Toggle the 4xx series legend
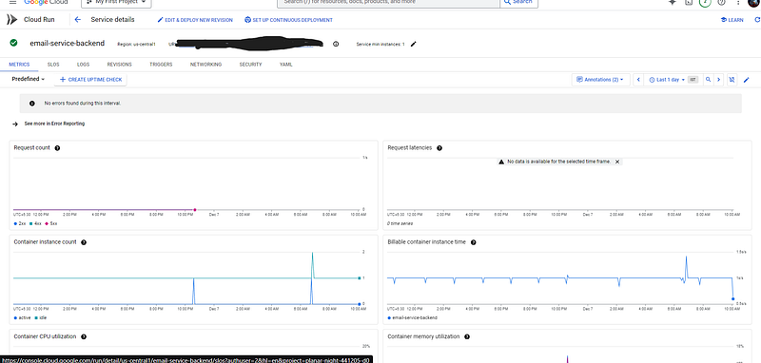Image resolution: width=761 pixels, height=363 pixels. pos(35,223)
